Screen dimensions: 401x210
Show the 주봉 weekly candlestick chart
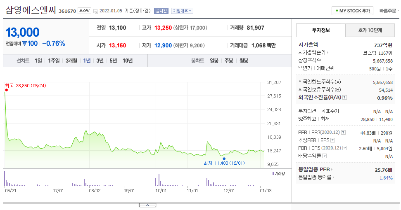pyautogui.click(x=229, y=61)
